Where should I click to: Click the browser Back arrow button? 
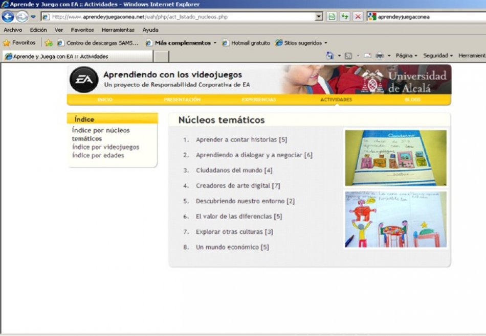tap(8, 16)
